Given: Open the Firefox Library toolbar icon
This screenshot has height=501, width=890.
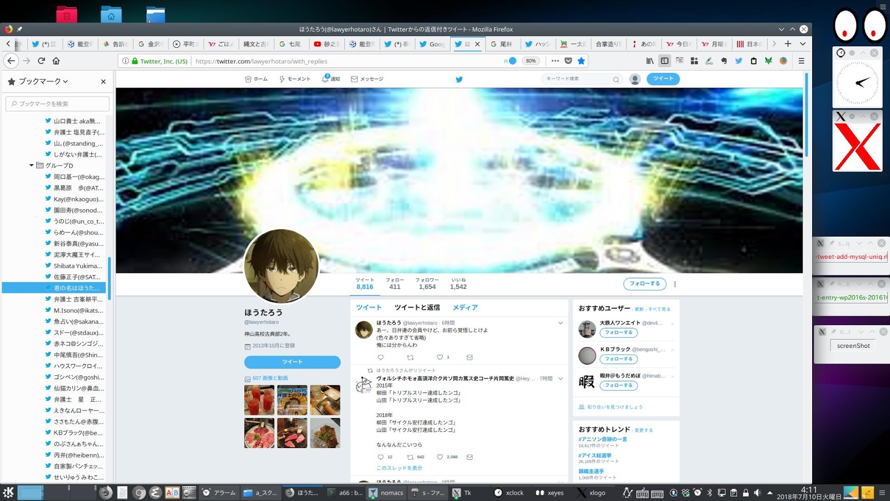Looking at the screenshot, I should pos(650,61).
